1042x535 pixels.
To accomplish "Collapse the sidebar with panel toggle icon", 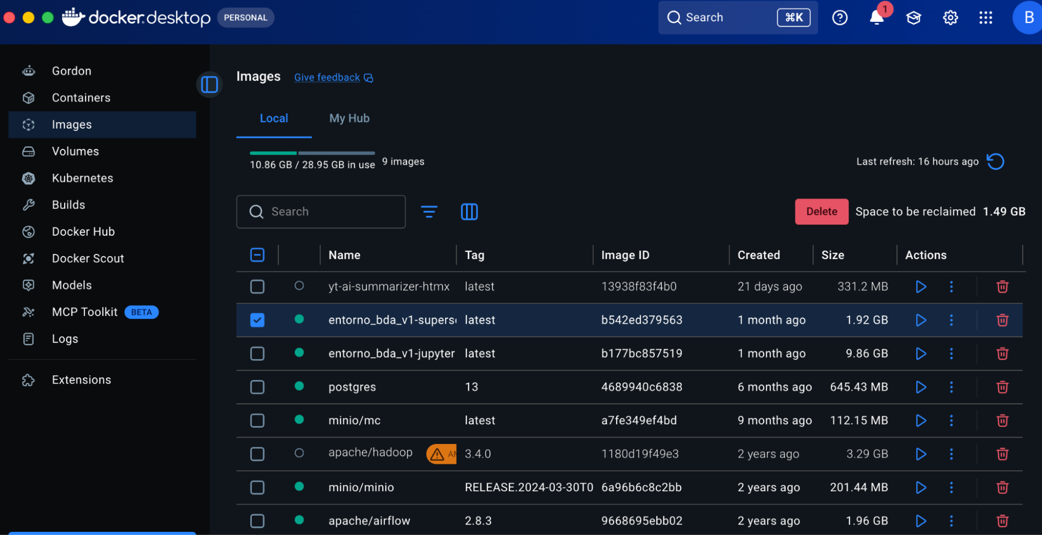I will click(x=210, y=84).
